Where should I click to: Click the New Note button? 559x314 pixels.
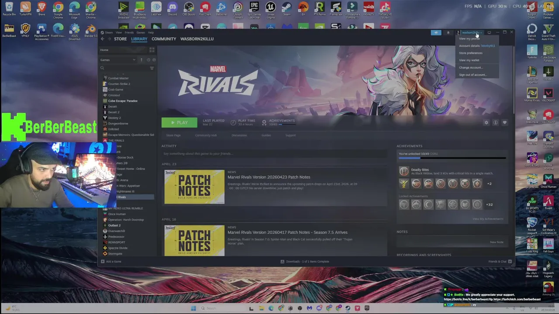coord(497,242)
